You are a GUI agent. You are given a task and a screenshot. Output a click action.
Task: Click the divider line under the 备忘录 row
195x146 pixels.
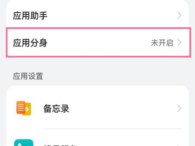tap(113, 129)
